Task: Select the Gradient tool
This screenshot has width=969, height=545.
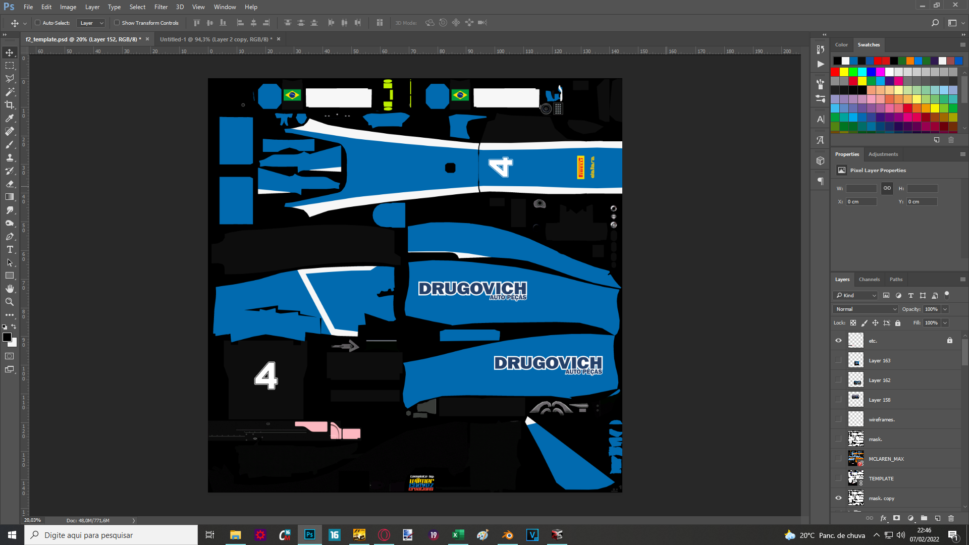Action: tap(10, 197)
